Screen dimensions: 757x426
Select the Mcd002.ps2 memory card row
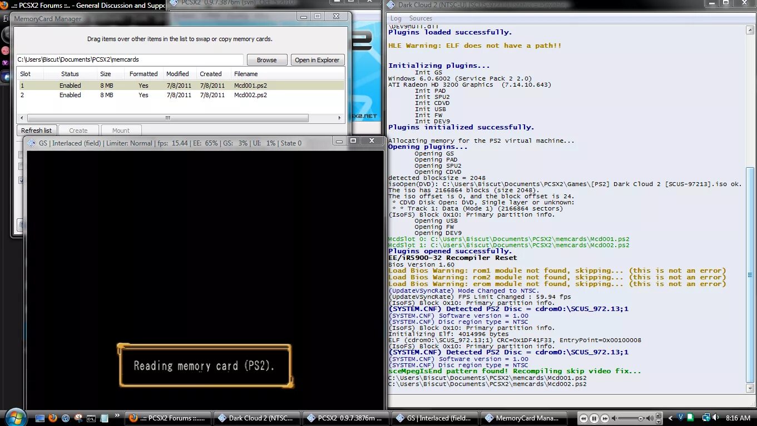[181, 95]
